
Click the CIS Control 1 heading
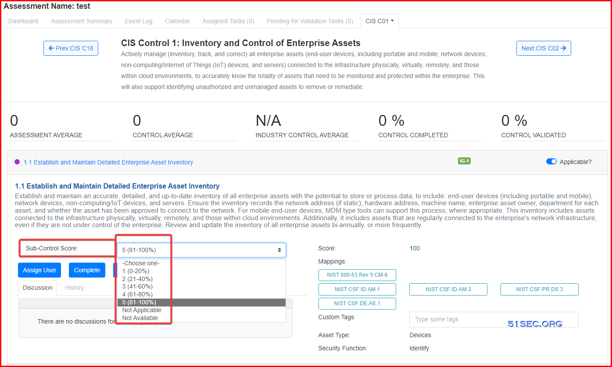point(241,43)
